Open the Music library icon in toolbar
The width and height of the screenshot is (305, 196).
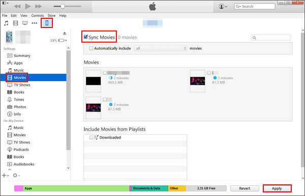click(x=6, y=23)
